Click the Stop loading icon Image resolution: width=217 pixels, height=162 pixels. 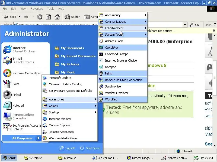40,17
